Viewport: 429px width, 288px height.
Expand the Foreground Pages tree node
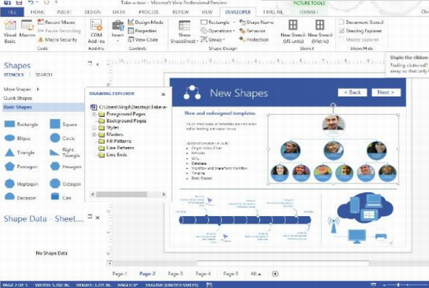94,114
